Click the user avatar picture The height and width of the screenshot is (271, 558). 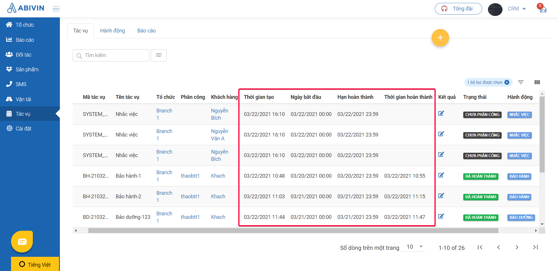coord(495,9)
